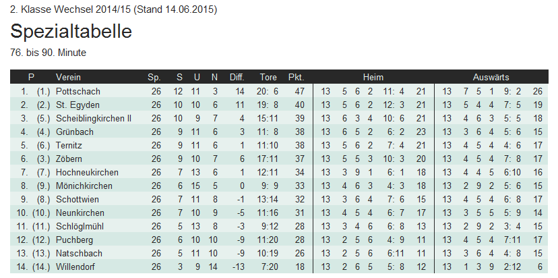Screen dimensions: 558x278
Task: Click the Pottschach team name
Action: tap(77, 91)
